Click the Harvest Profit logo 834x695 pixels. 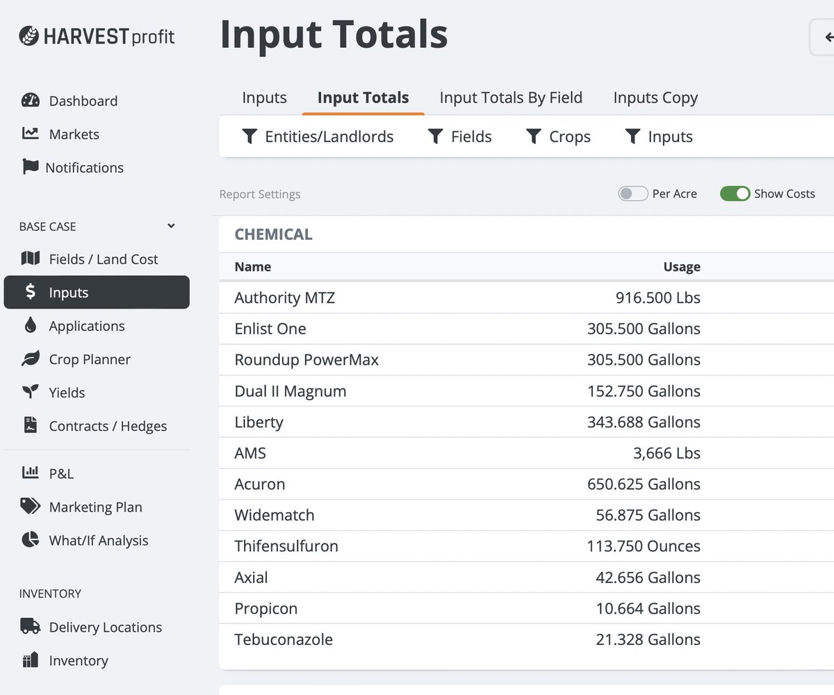(x=97, y=36)
